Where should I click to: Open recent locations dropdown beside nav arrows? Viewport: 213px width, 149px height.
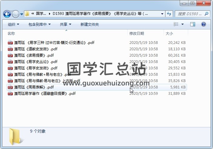pos(22,14)
